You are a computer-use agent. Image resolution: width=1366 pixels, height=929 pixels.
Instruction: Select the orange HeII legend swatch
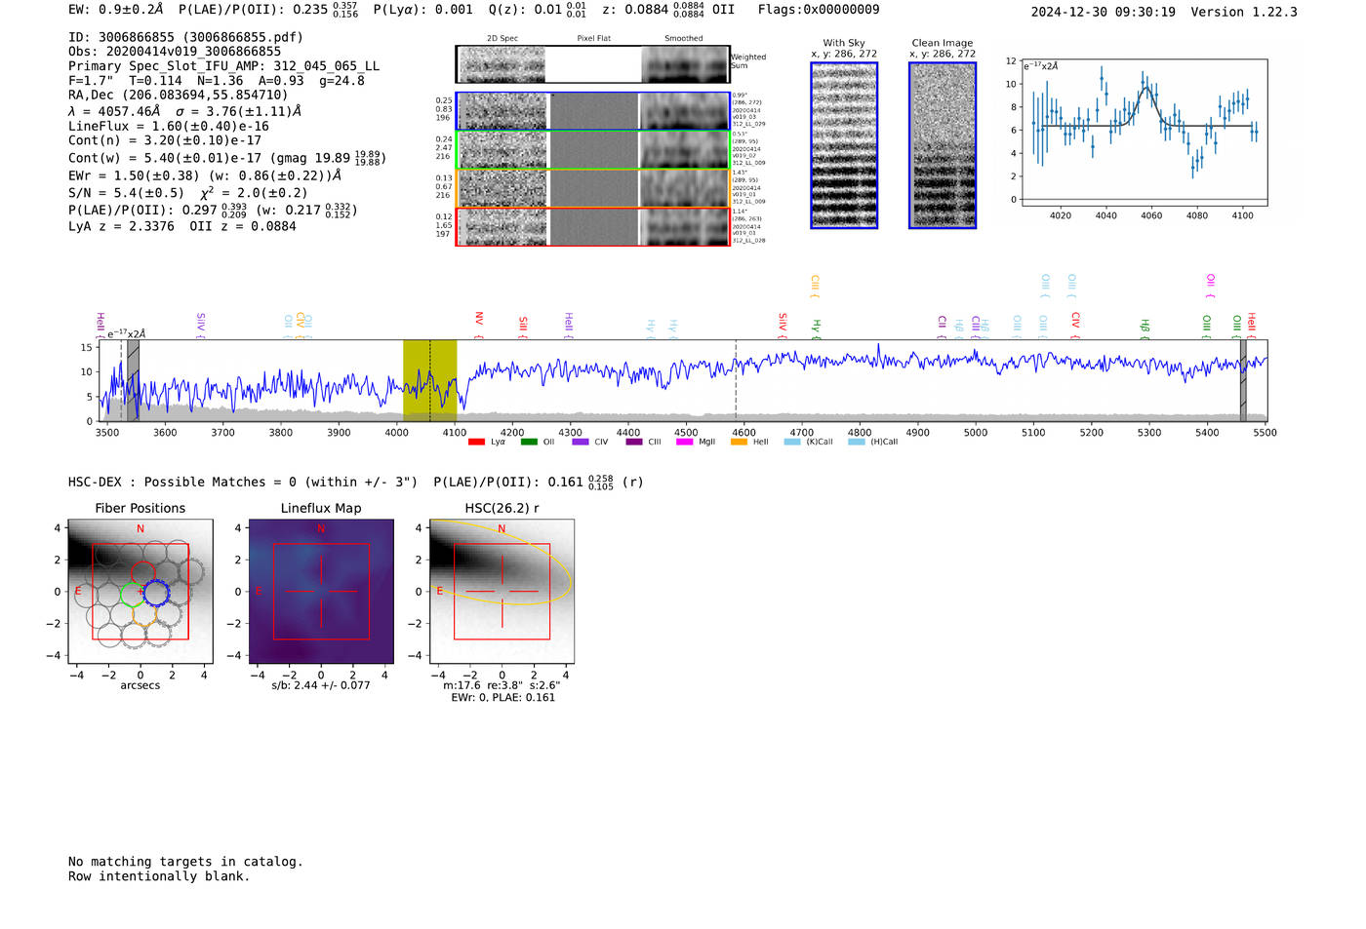tap(739, 442)
